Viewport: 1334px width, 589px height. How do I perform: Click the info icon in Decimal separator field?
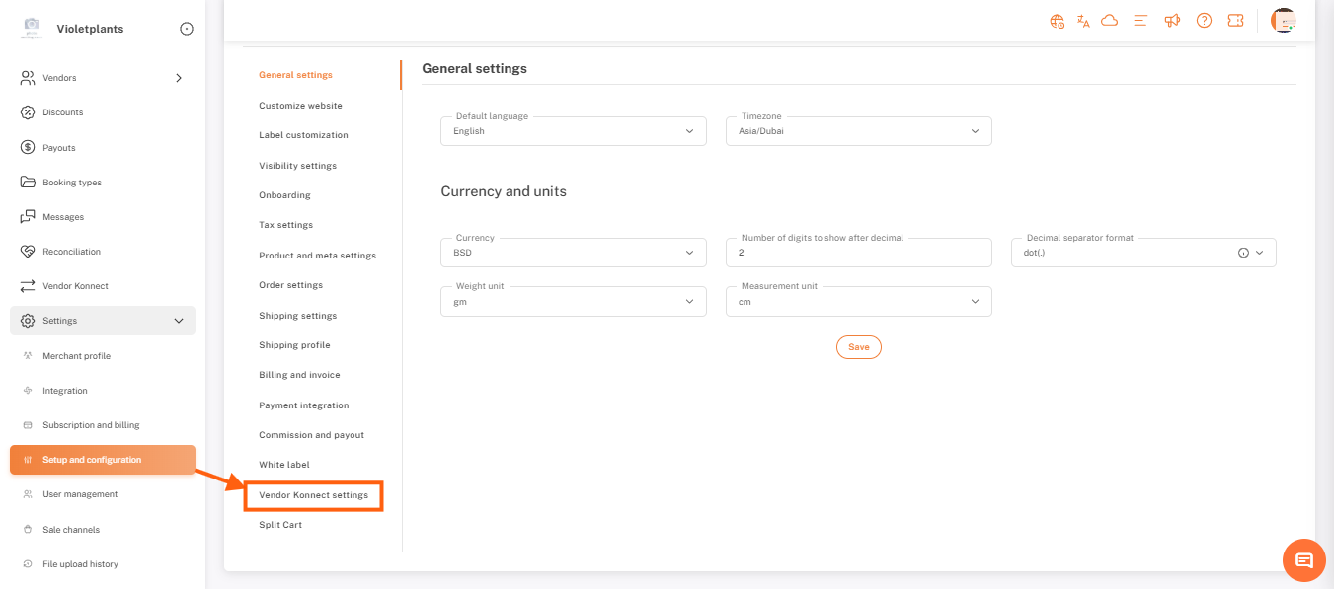coord(1243,253)
